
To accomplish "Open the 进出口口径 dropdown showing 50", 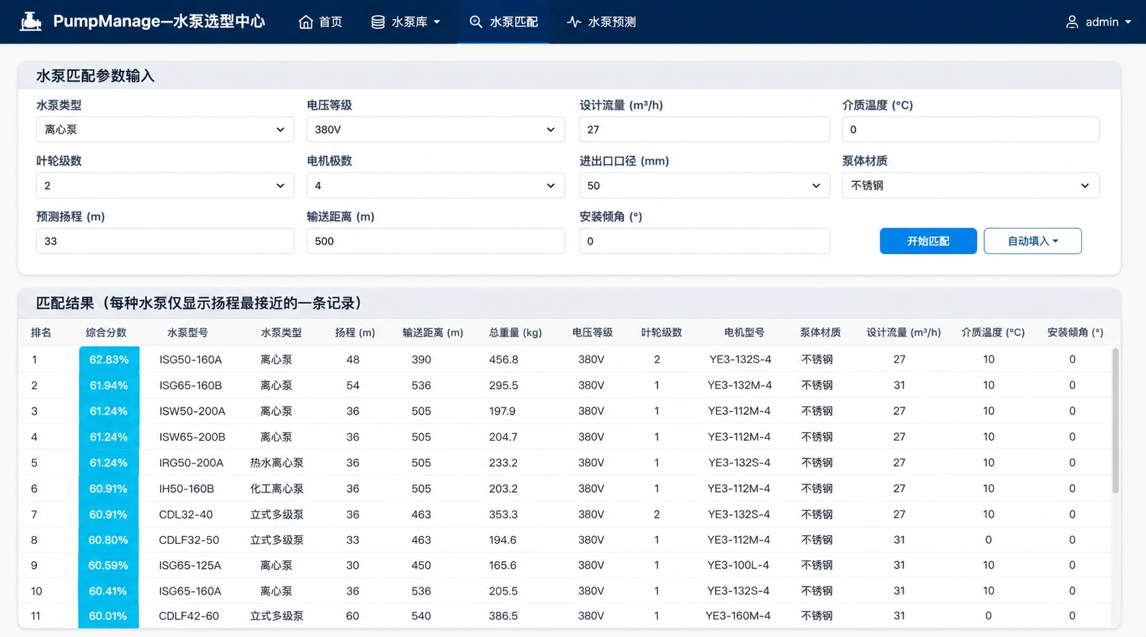I will click(x=704, y=185).
